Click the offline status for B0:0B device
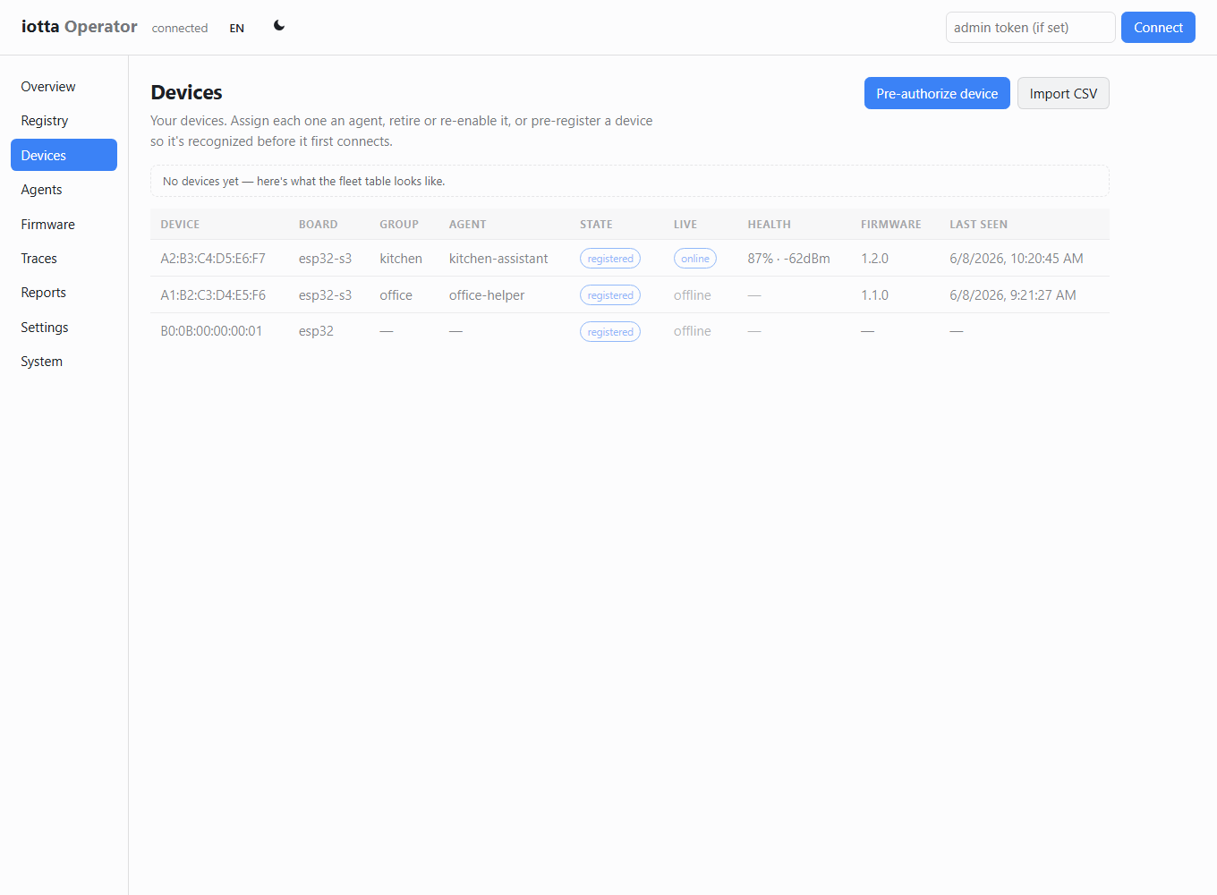Viewport: 1217px width, 895px height. coord(693,331)
